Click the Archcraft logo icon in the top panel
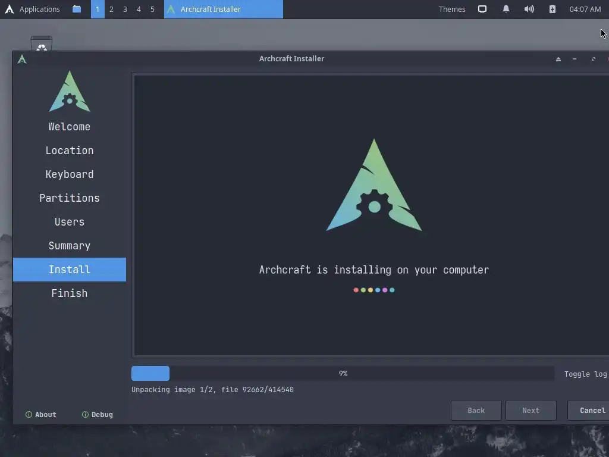 click(x=10, y=9)
